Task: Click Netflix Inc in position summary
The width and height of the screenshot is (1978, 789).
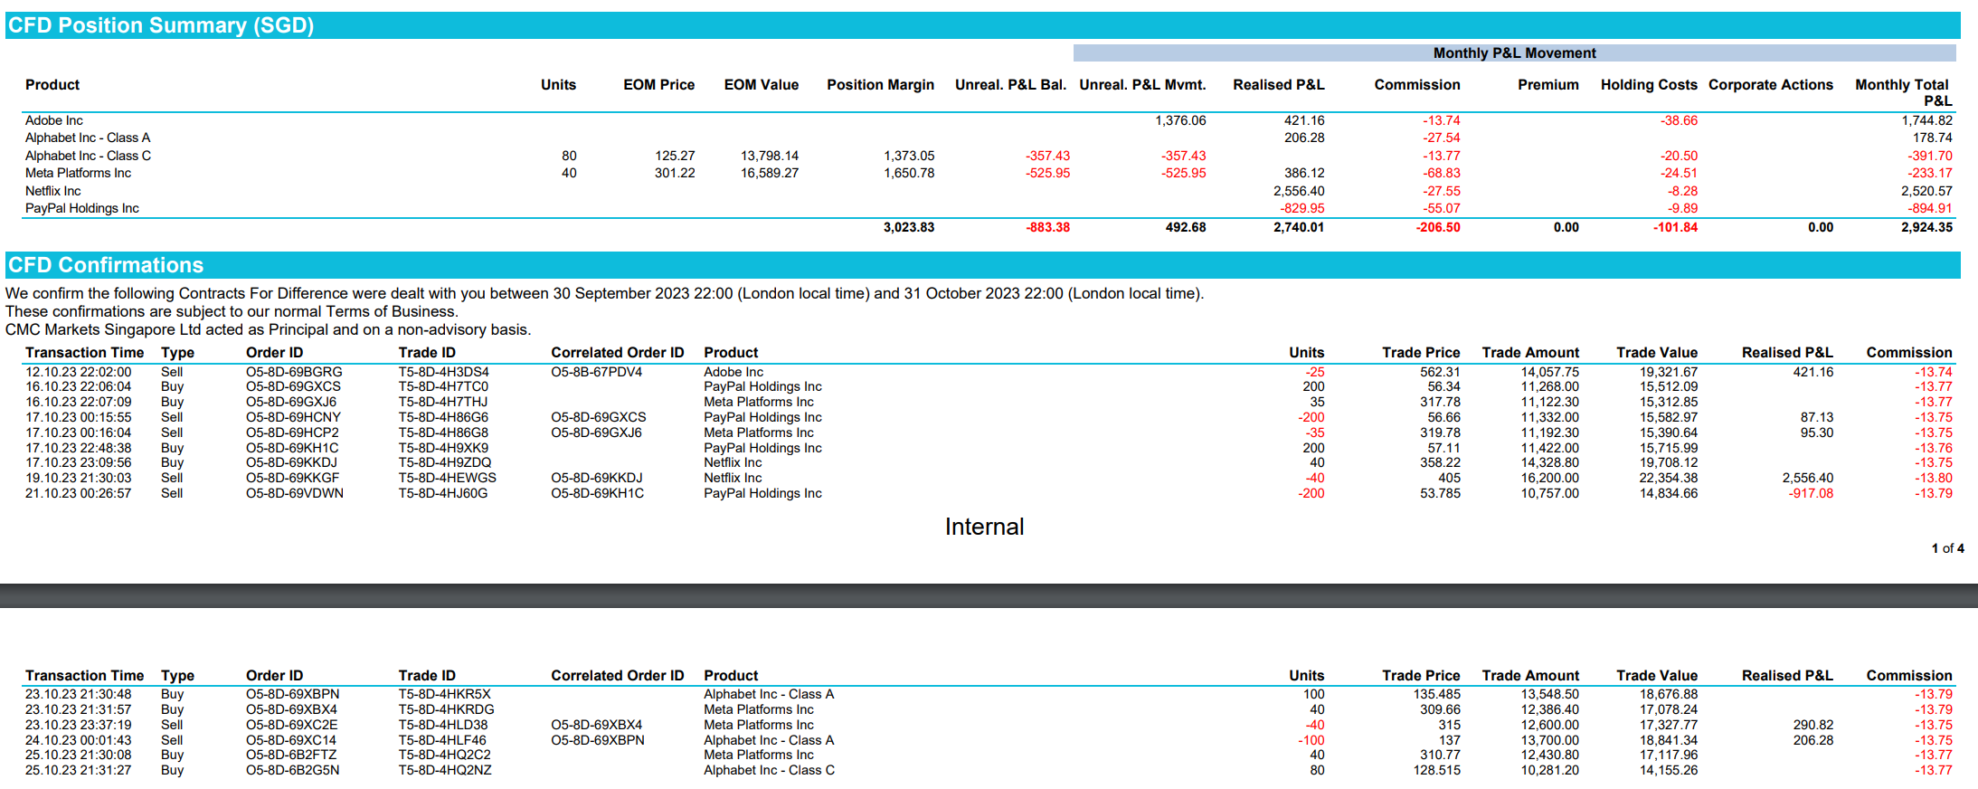Action: point(53,191)
